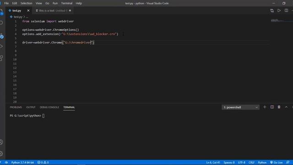Click feedback icon in status bar
Screen dimensions: 293x165
[x=288, y=162]
